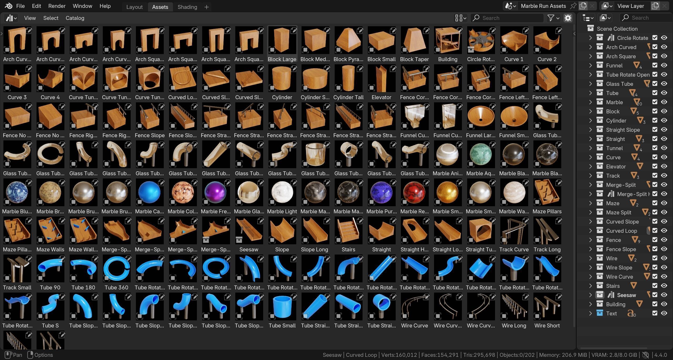673x360 pixels.
Task: Click the outliner Search field
Action: click(x=646, y=18)
